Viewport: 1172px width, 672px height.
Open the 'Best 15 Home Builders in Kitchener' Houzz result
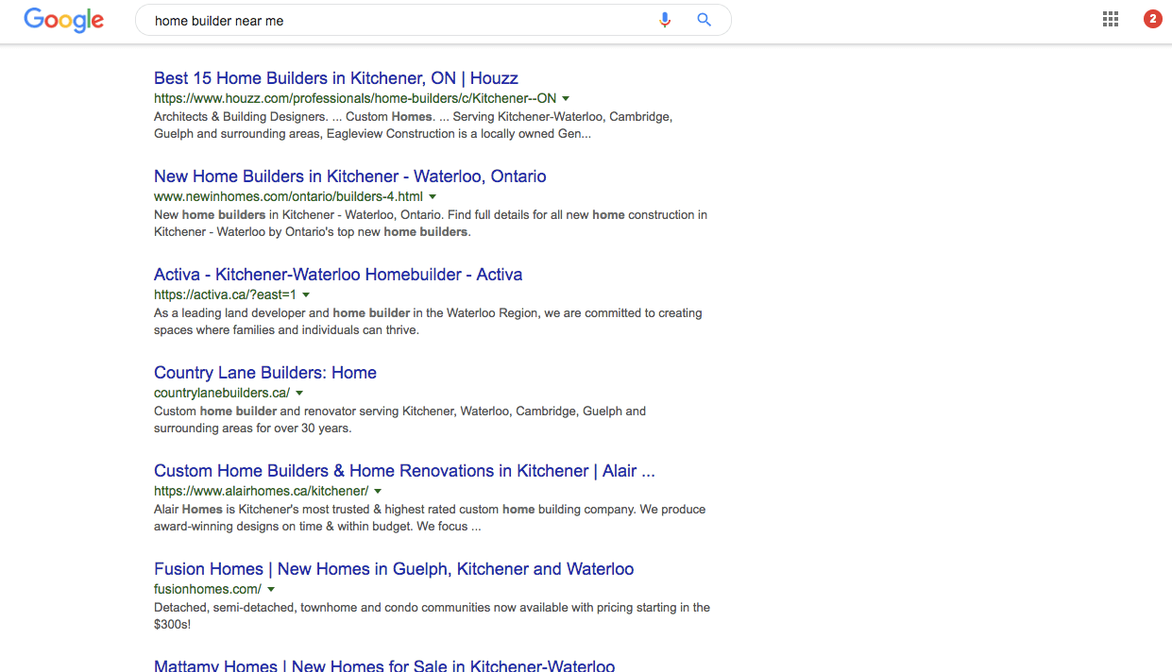point(335,78)
